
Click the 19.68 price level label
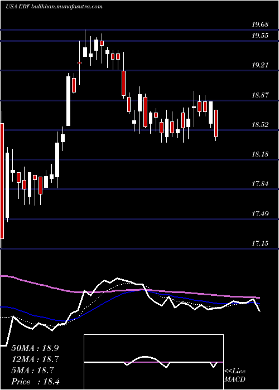click(260, 25)
